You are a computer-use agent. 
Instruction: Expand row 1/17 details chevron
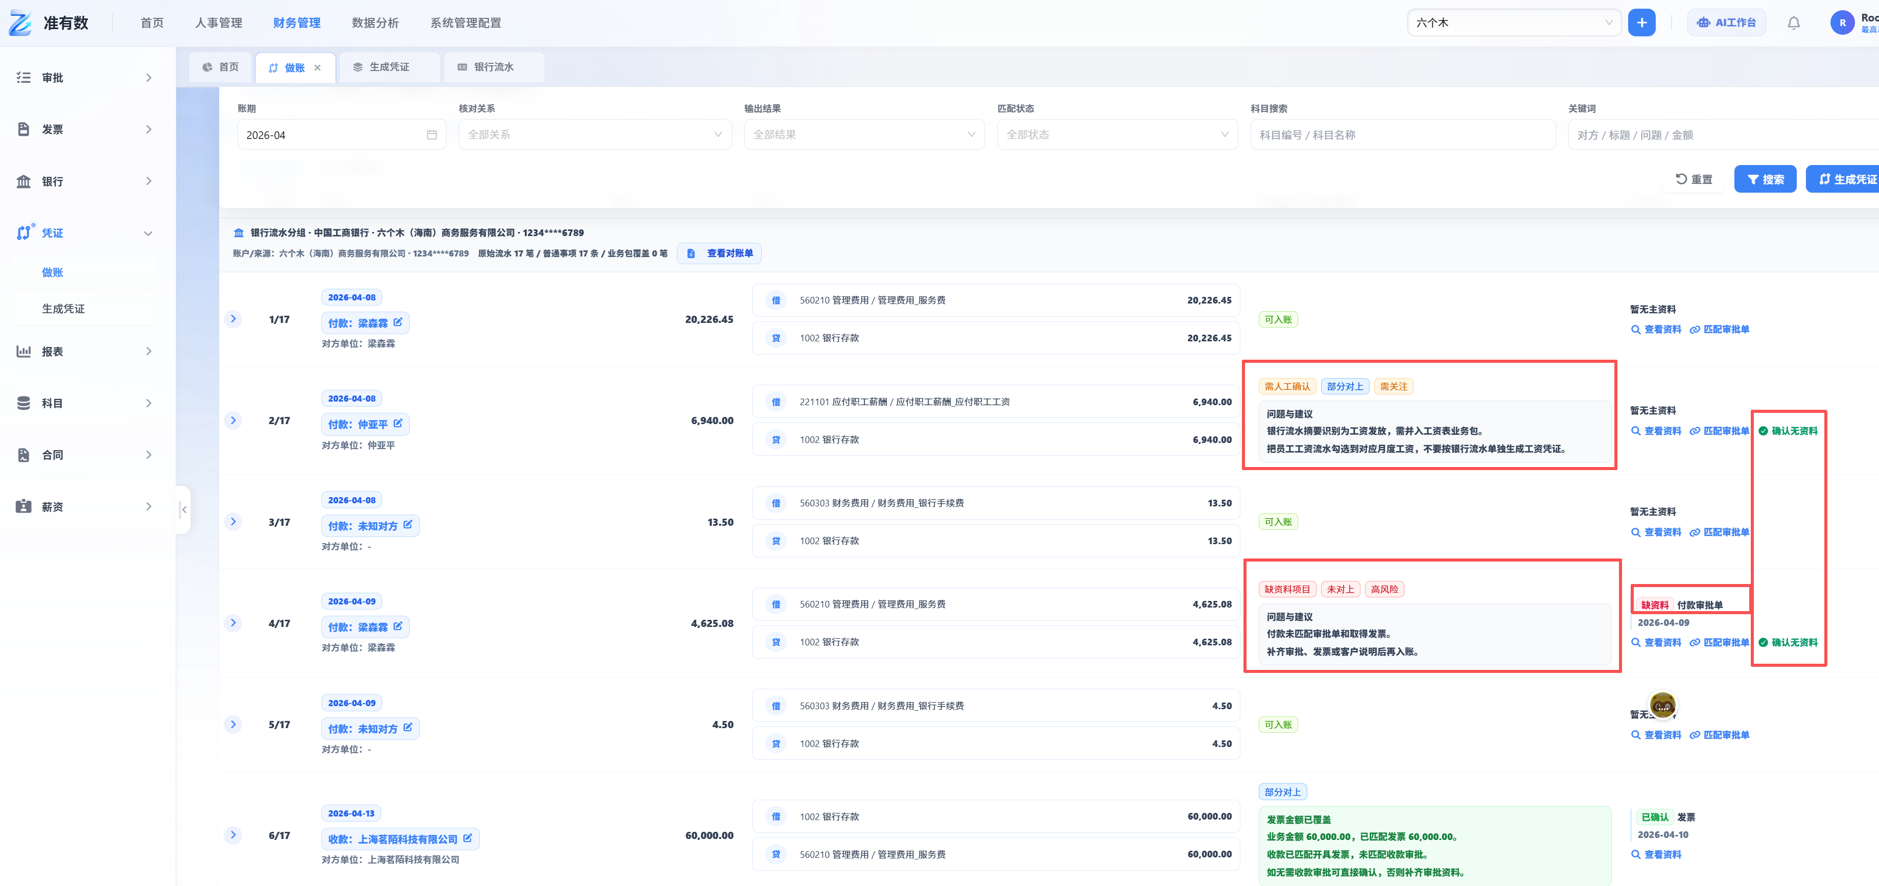click(x=233, y=319)
